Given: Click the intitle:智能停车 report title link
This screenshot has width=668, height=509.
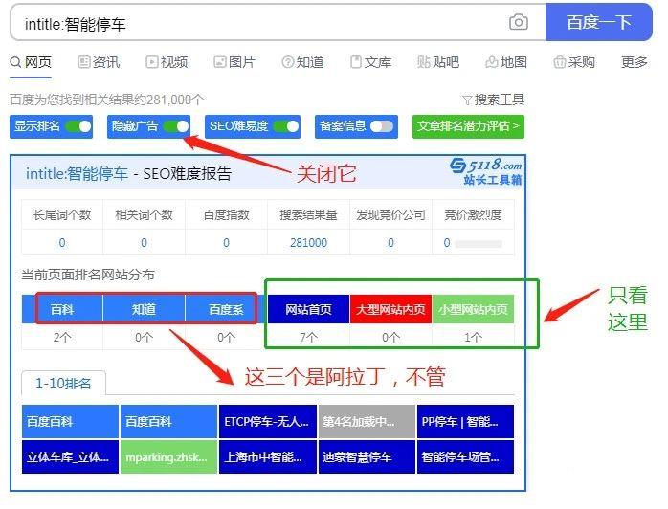Looking at the screenshot, I should (77, 174).
